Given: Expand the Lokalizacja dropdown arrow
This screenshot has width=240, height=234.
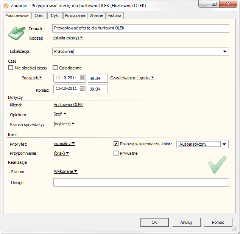Looking at the screenshot, I should pos(225,51).
